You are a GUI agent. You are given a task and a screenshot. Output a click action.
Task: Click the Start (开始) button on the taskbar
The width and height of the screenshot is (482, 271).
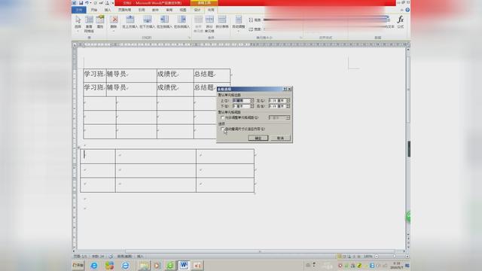pyautogui.click(x=78, y=265)
